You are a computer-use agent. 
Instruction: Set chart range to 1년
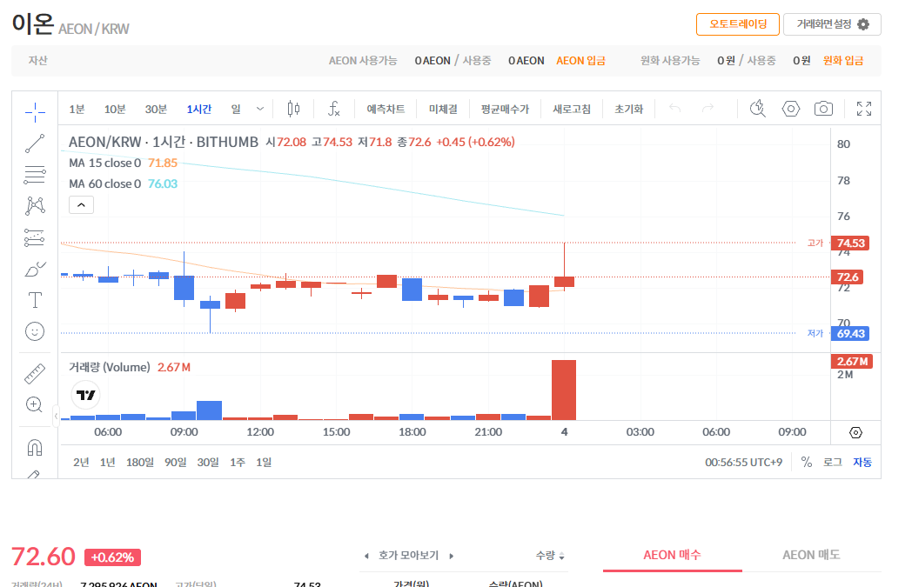click(x=108, y=462)
